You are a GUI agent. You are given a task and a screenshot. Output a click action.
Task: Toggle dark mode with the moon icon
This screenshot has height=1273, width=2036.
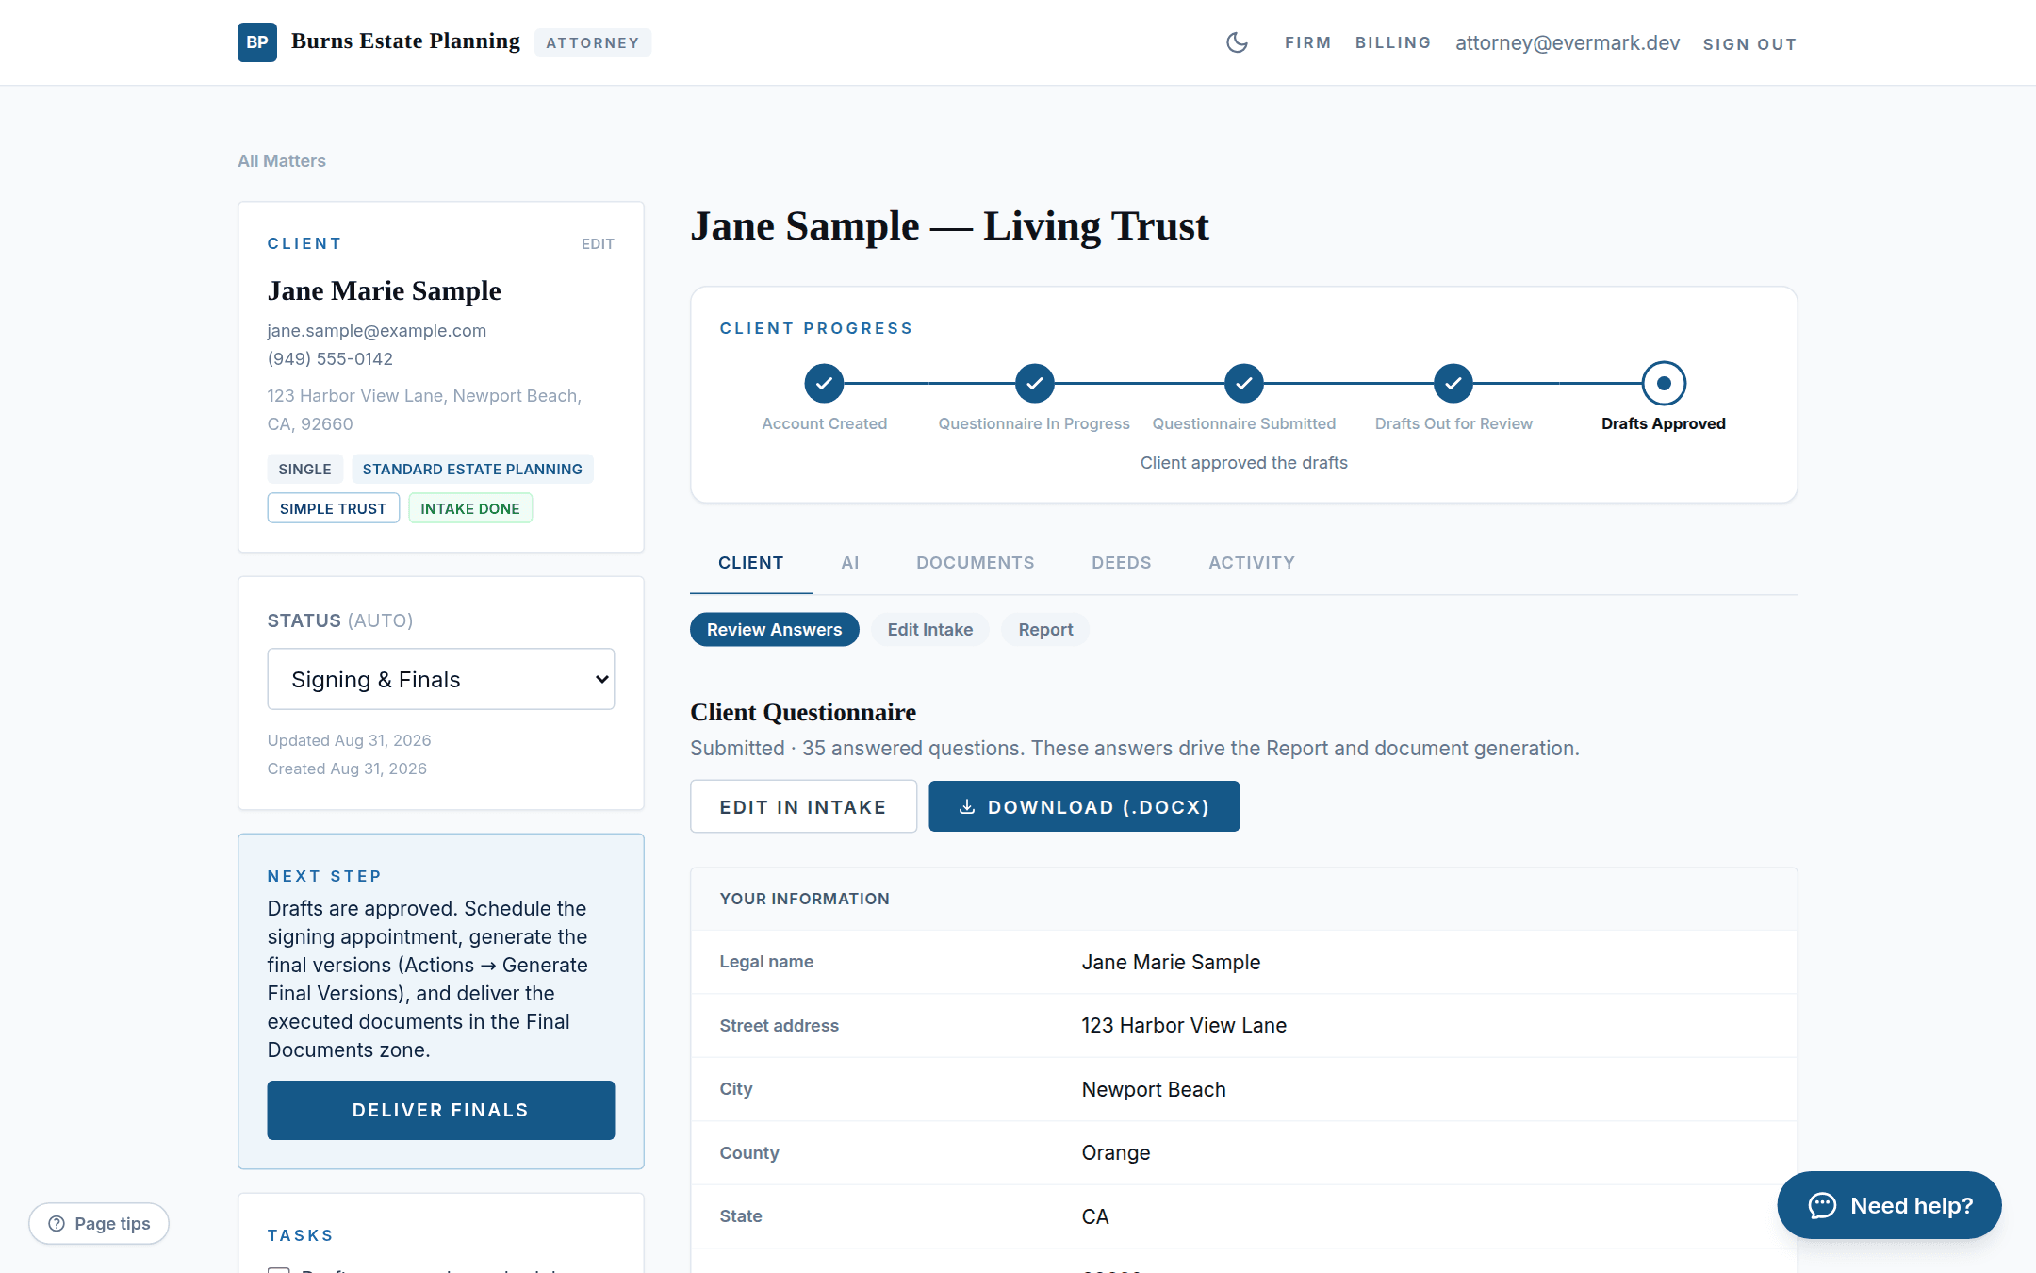[1237, 42]
